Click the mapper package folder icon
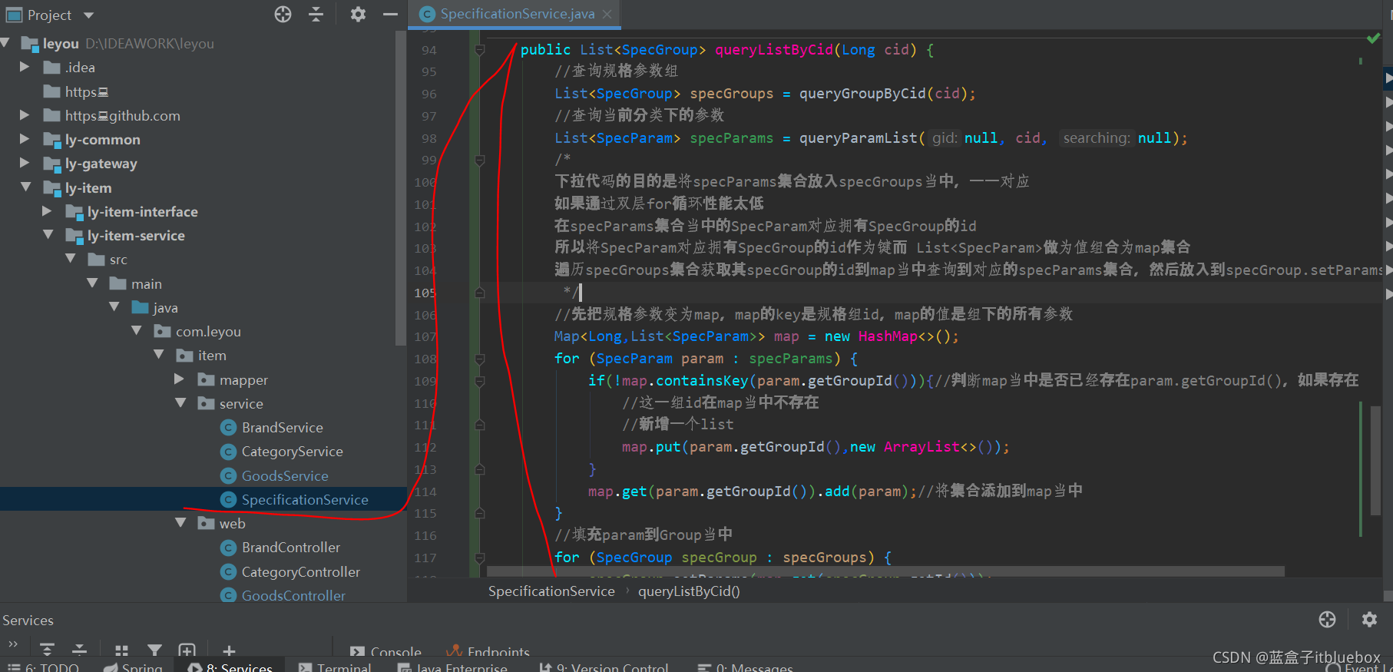The image size is (1393, 672). point(206,379)
